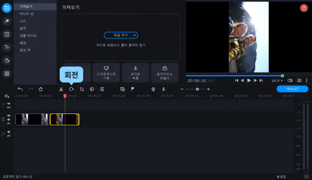Mute the audio track speaker icon

9,132
